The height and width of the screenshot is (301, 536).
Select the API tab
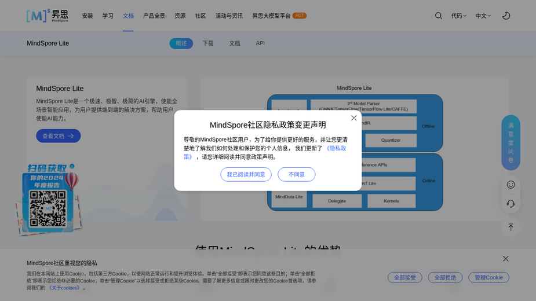(260, 43)
